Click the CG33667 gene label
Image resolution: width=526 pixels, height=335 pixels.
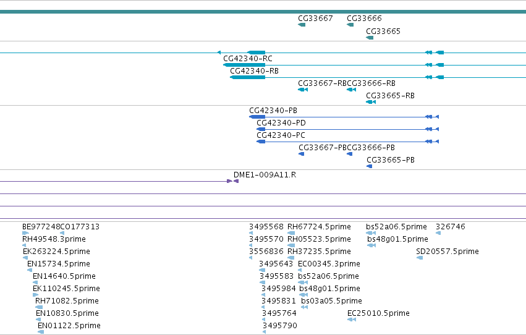[315, 19]
